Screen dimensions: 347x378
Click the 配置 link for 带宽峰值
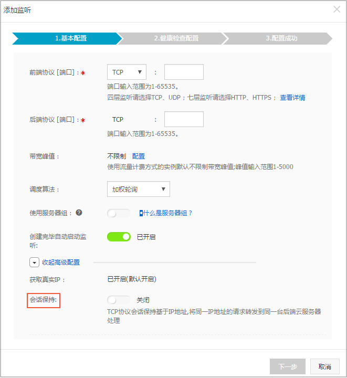(139, 156)
